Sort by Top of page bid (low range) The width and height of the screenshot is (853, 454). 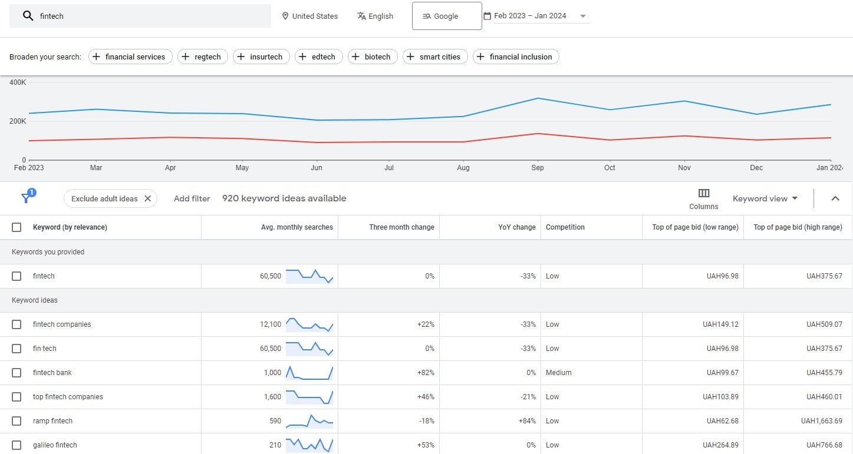695,227
